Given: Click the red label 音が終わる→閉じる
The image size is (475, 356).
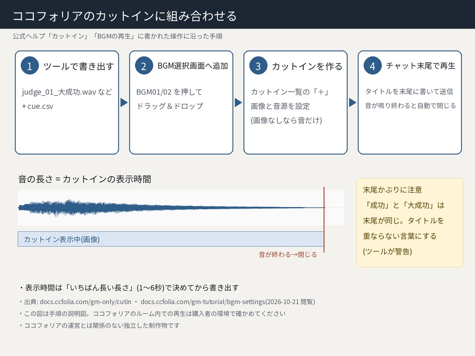Looking at the screenshot, I should (x=288, y=254).
